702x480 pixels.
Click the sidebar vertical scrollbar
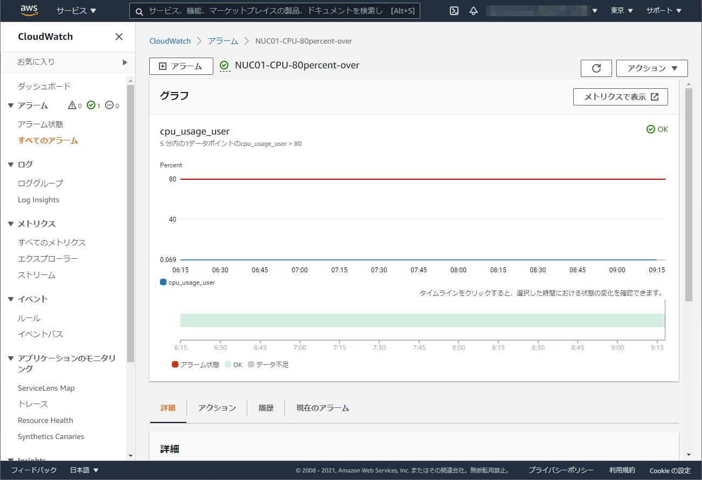pyautogui.click(x=130, y=223)
